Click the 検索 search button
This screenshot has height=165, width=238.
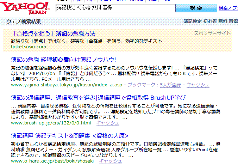point(196,8)
